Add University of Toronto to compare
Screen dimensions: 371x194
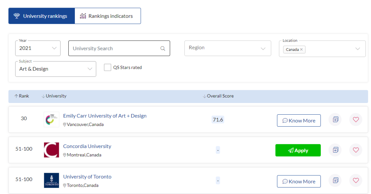pos(335,181)
